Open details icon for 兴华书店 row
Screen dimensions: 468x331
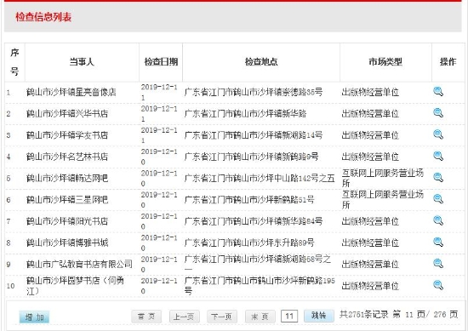438,113
